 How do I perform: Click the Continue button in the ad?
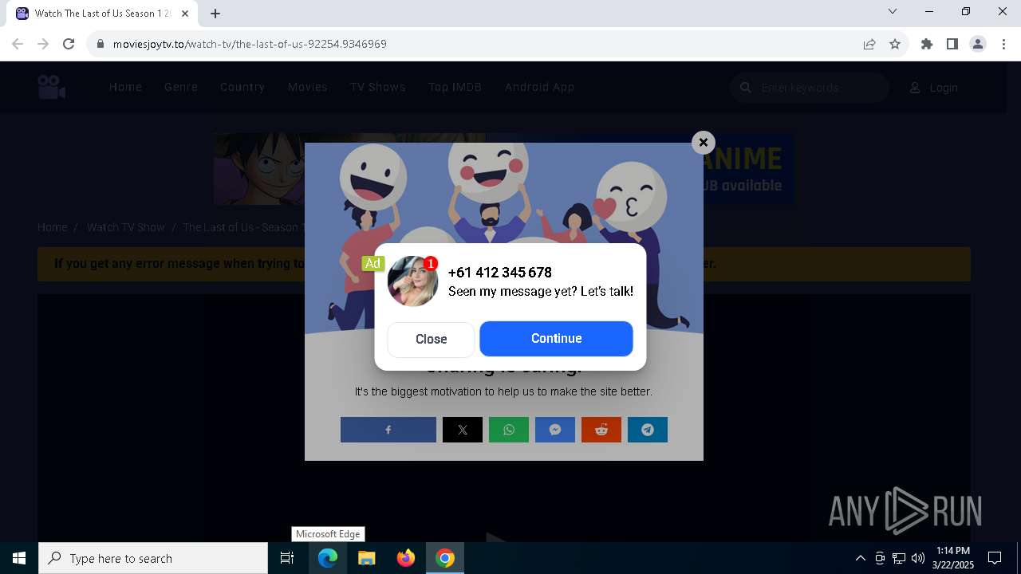(x=556, y=339)
